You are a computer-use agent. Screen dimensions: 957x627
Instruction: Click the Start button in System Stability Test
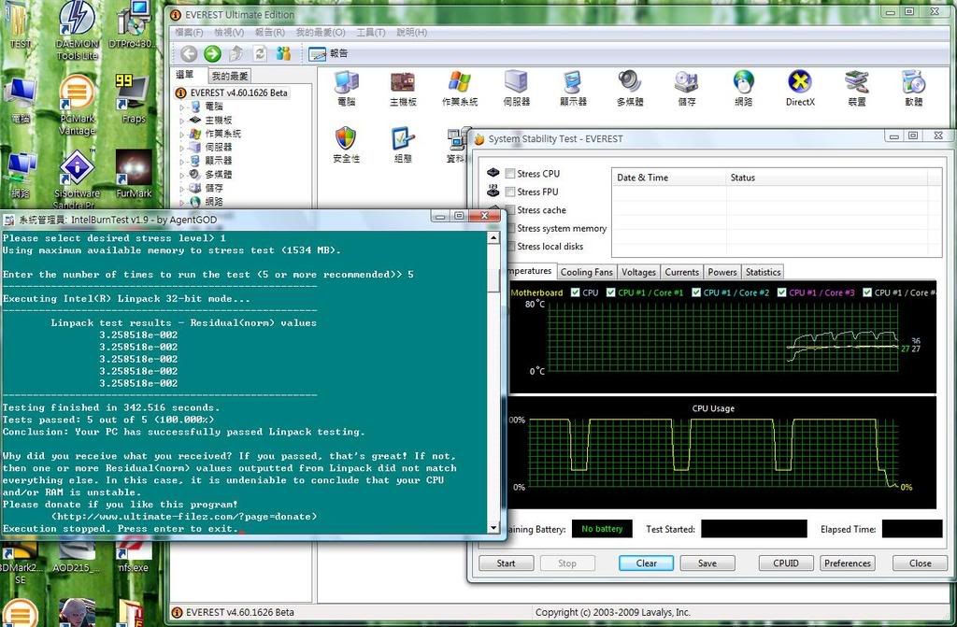(506, 563)
